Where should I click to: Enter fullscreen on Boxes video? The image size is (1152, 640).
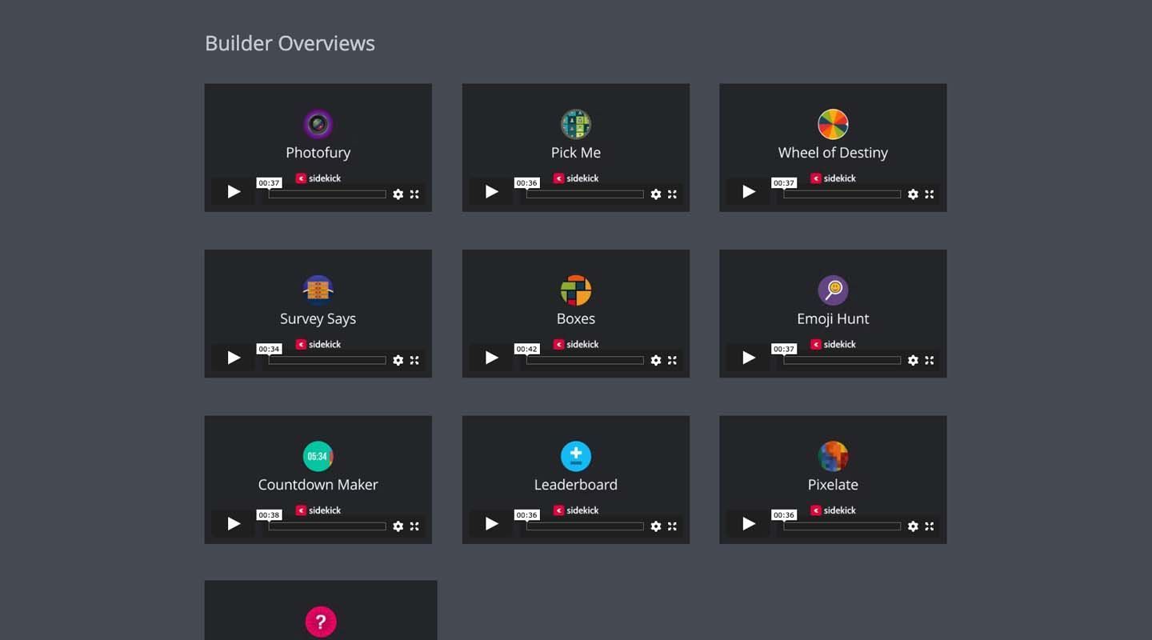672,361
